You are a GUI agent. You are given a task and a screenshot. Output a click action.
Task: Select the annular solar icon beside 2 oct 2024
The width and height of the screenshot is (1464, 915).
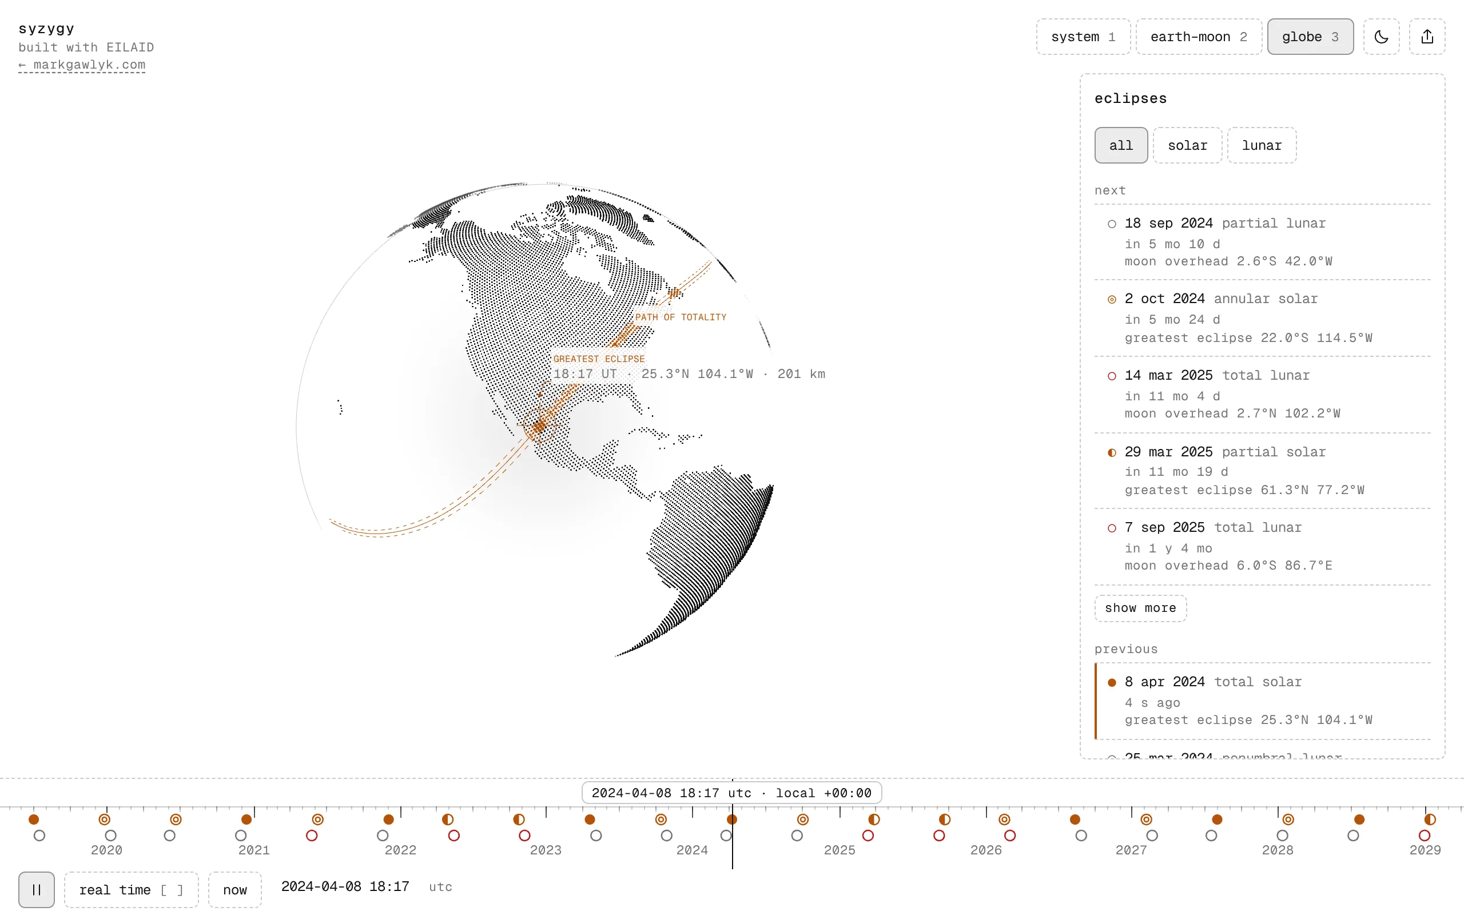(x=1112, y=300)
